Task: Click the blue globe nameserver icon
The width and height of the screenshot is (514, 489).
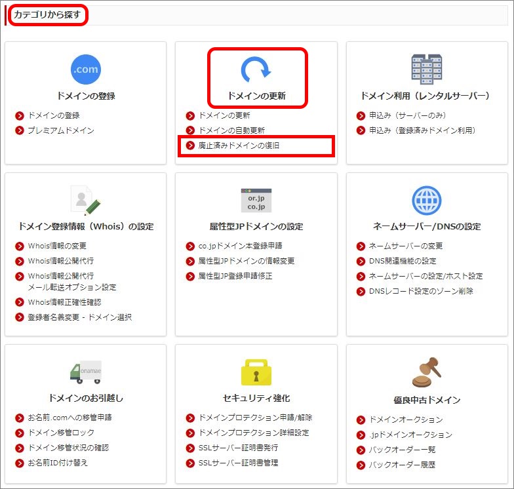Action: [426, 201]
